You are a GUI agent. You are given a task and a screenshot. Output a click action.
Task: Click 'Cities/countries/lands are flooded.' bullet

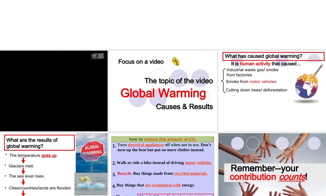[40, 188]
